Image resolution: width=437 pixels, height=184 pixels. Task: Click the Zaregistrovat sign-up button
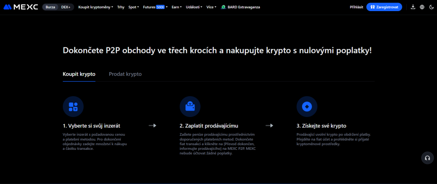pyautogui.click(x=384, y=7)
